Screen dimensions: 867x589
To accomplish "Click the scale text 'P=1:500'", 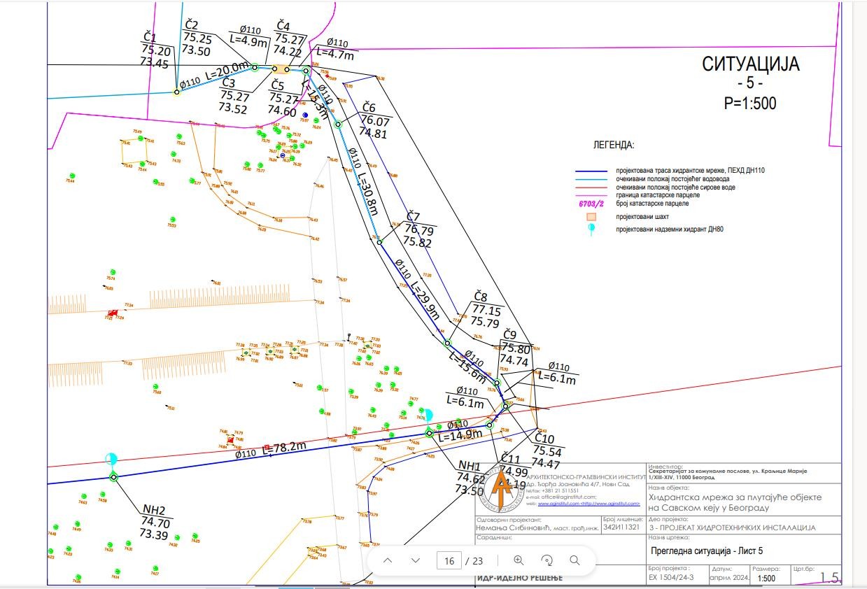I will point(750,104).
